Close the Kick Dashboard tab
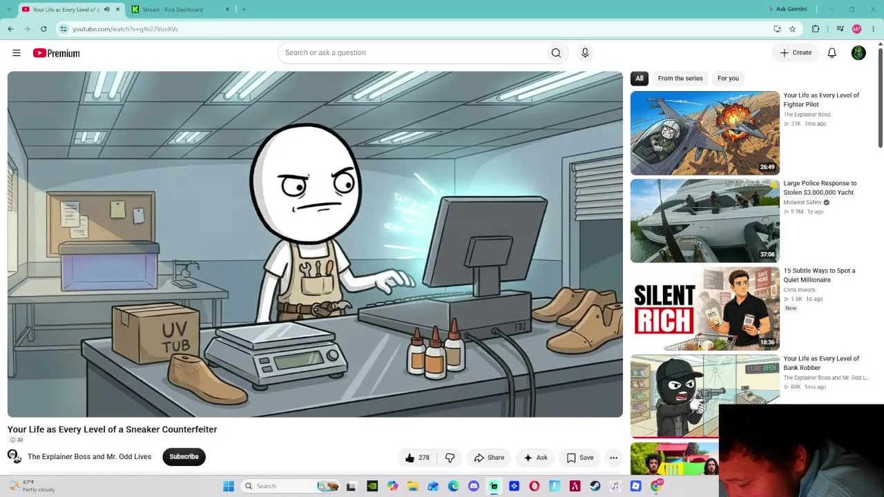 point(227,10)
